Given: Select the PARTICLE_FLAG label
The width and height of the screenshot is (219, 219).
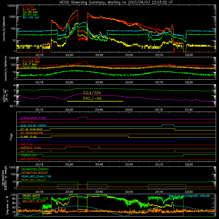Looking at the screenshot, I should (31, 148).
